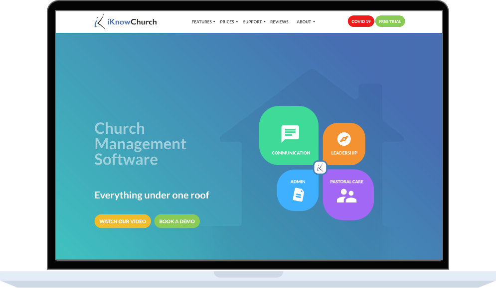This screenshot has height=288, width=496.
Task: Click Watch Our Video button
Action: [123, 221]
